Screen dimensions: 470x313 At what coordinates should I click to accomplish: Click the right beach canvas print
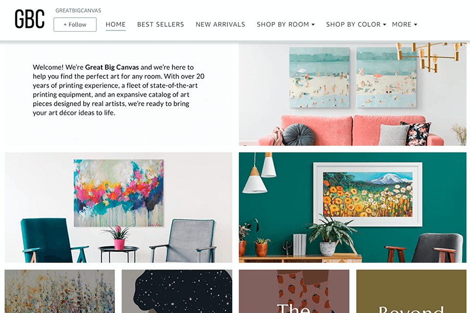tap(386, 77)
